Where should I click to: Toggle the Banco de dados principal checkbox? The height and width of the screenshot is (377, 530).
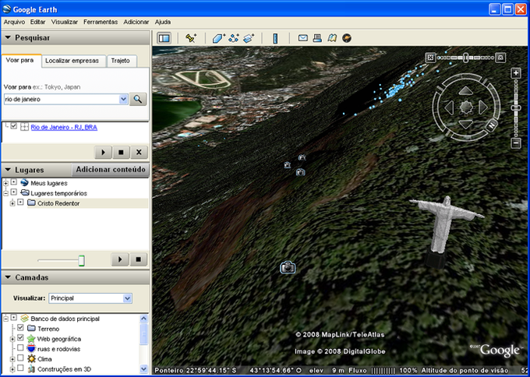(x=13, y=318)
